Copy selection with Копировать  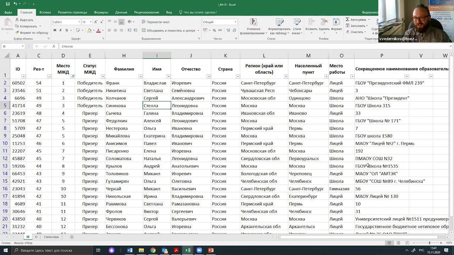26,26
